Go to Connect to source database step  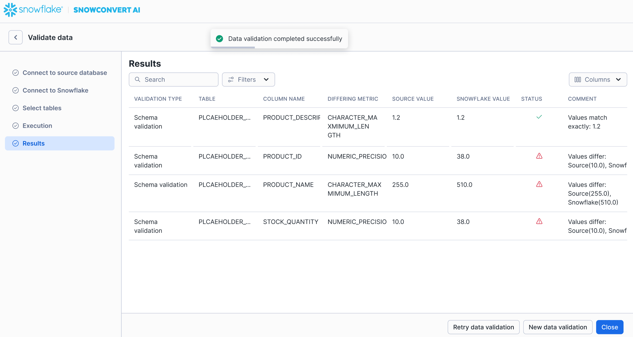point(64,73)
